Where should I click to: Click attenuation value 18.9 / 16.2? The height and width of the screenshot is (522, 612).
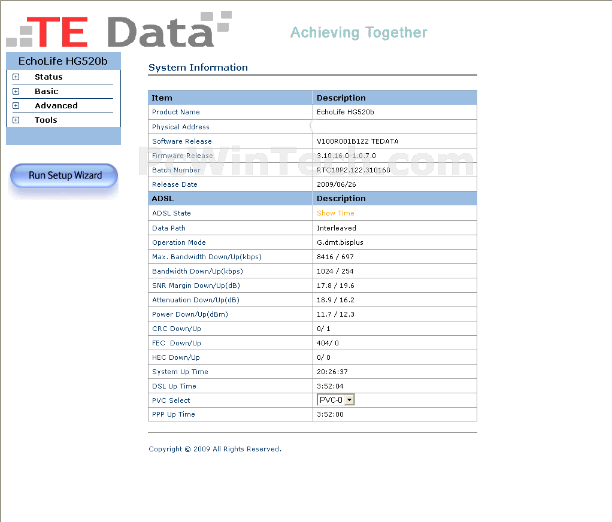[336, 301]
